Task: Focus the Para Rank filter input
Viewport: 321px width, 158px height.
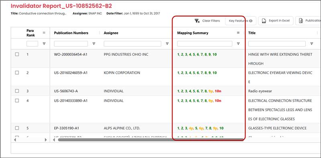Action: click(x=32, y=44)
